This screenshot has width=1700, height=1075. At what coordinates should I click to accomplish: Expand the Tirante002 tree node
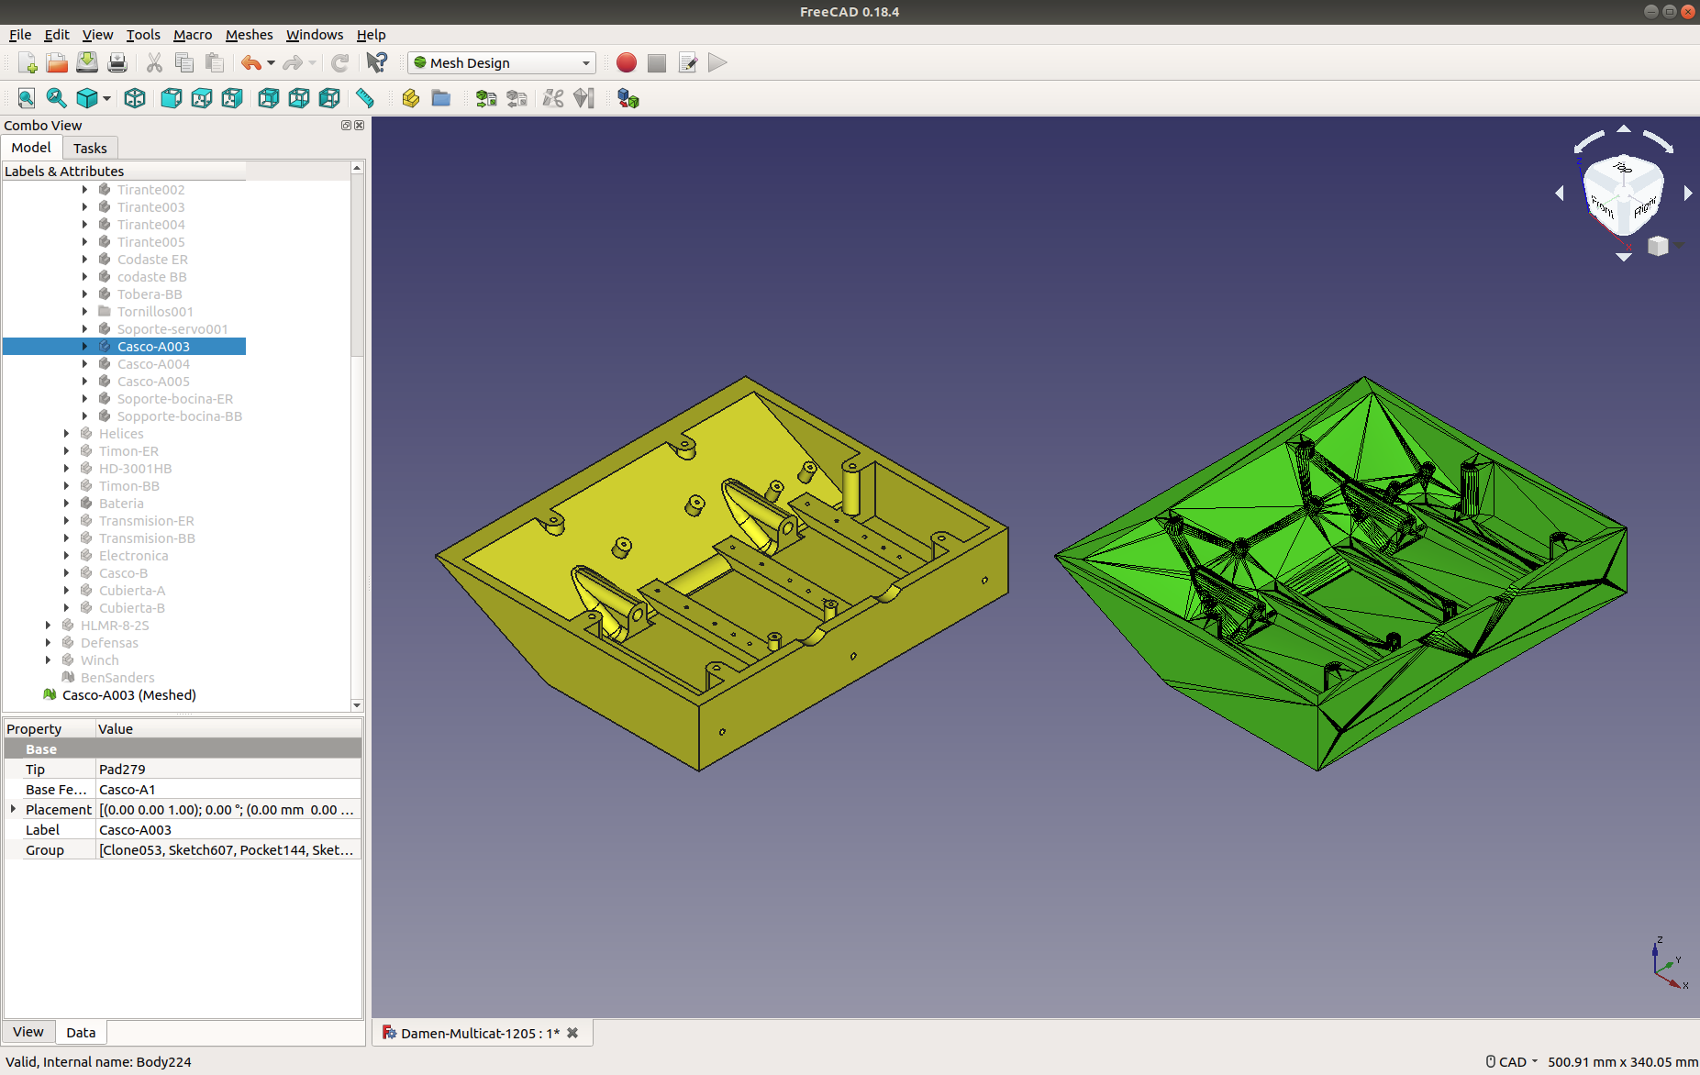click(x=84, y=190)
